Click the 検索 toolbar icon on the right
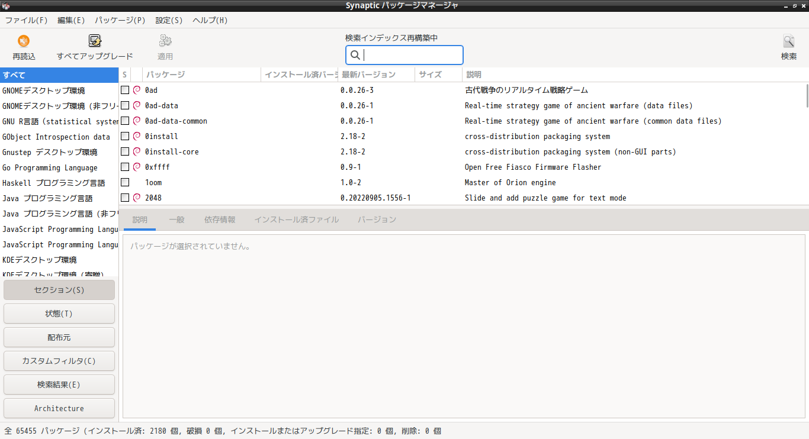 coord(788,41)
